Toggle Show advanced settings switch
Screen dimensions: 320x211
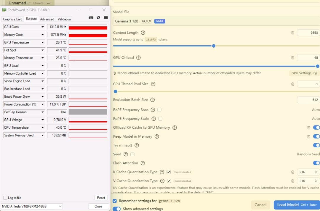coord(116,209)
